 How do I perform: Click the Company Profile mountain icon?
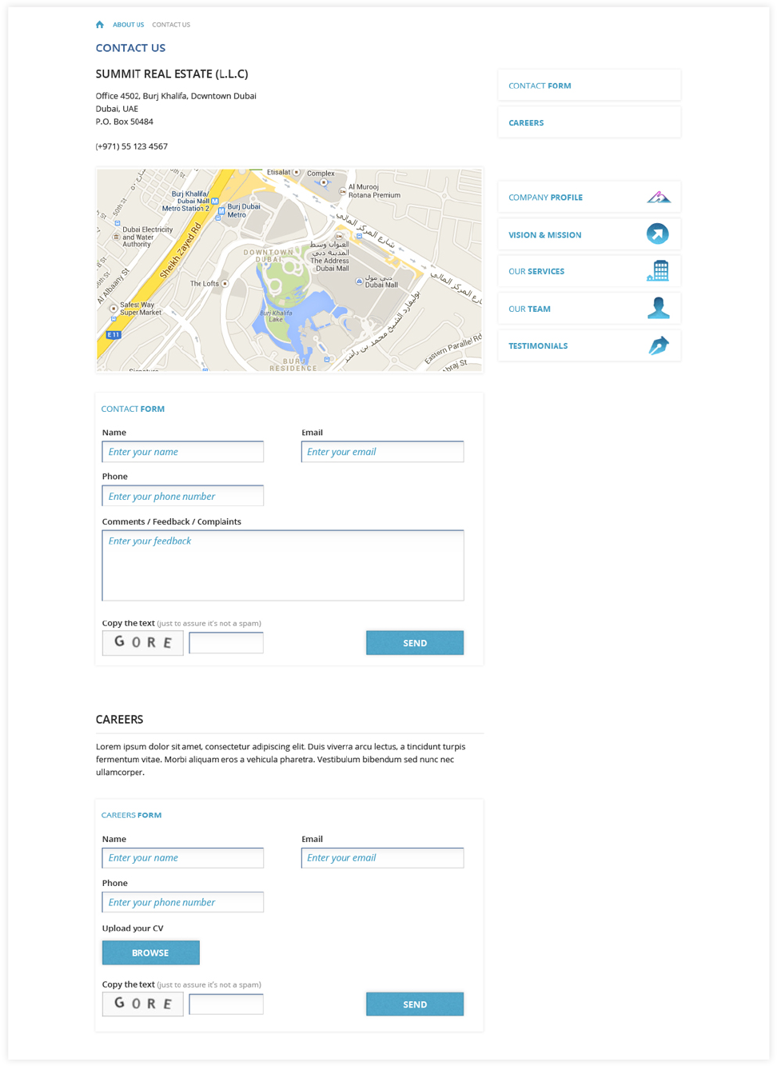(658, 197)
